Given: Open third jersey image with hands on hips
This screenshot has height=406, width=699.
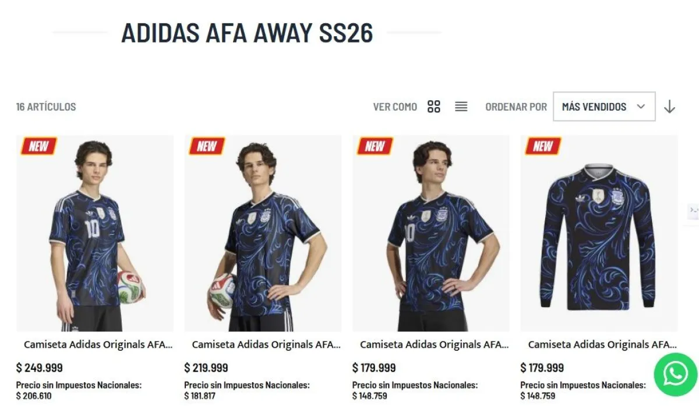Looking at the screenshot, I should coord(431,234).
